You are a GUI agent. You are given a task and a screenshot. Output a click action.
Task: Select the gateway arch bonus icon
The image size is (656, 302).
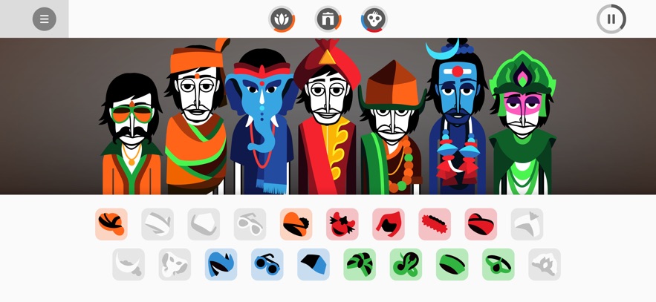(x=328, y=19)
